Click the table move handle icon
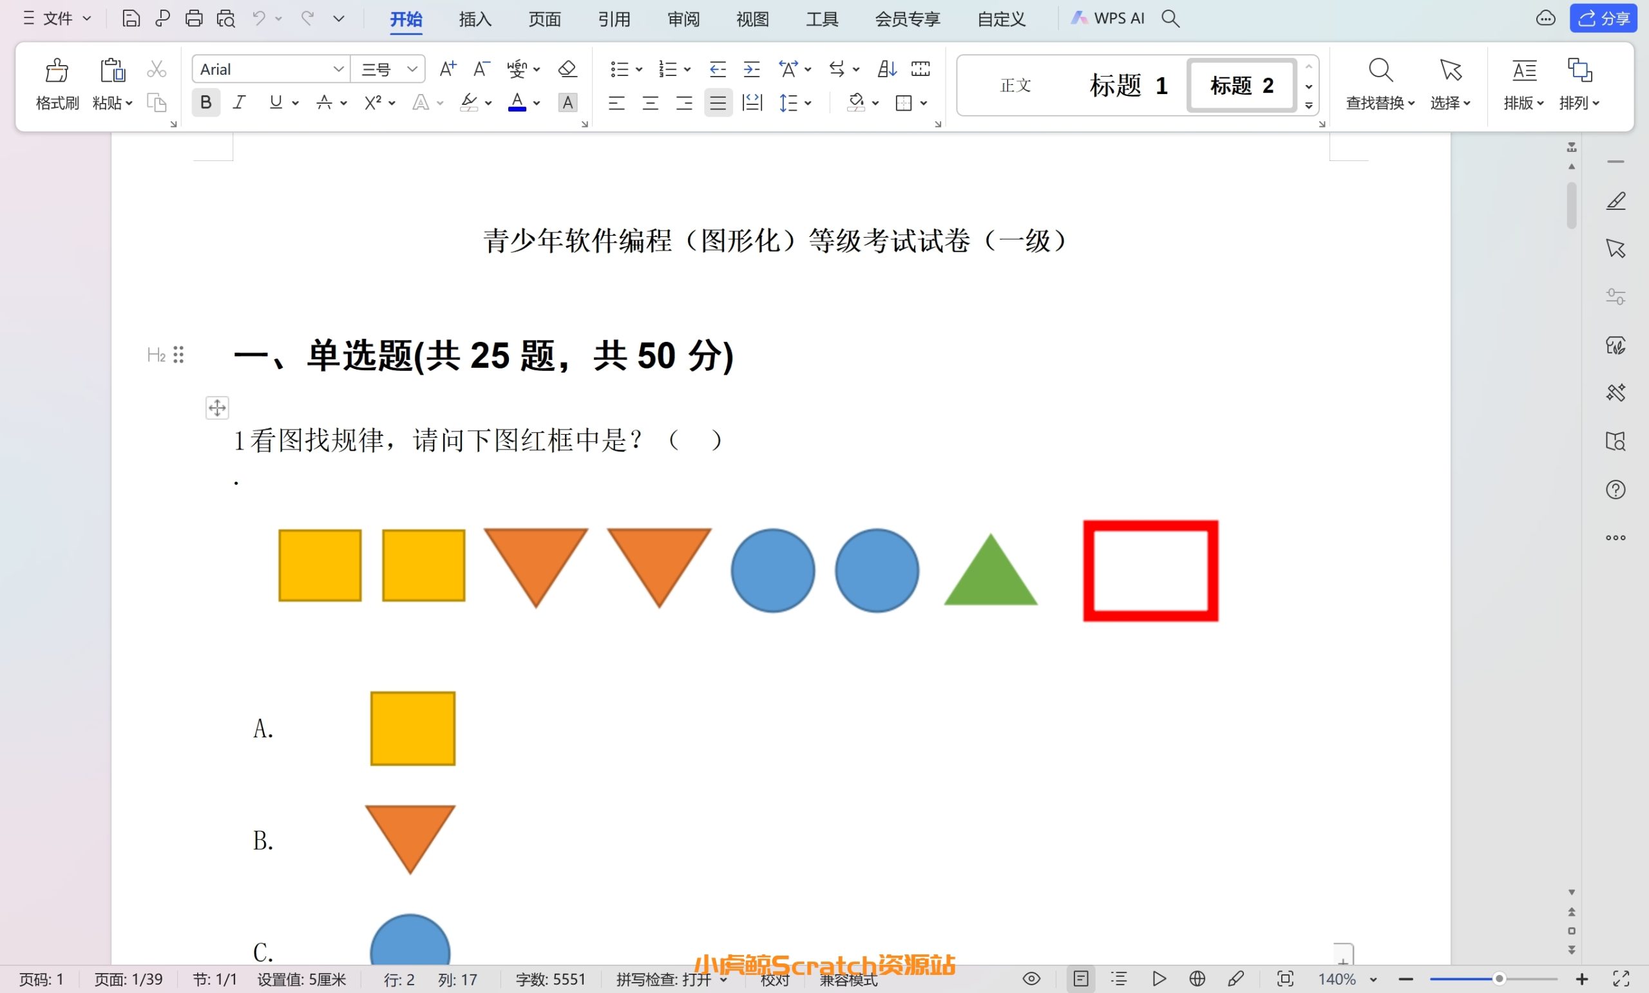Viewport: 1649px width, 993px height. [x=217, y=408]
